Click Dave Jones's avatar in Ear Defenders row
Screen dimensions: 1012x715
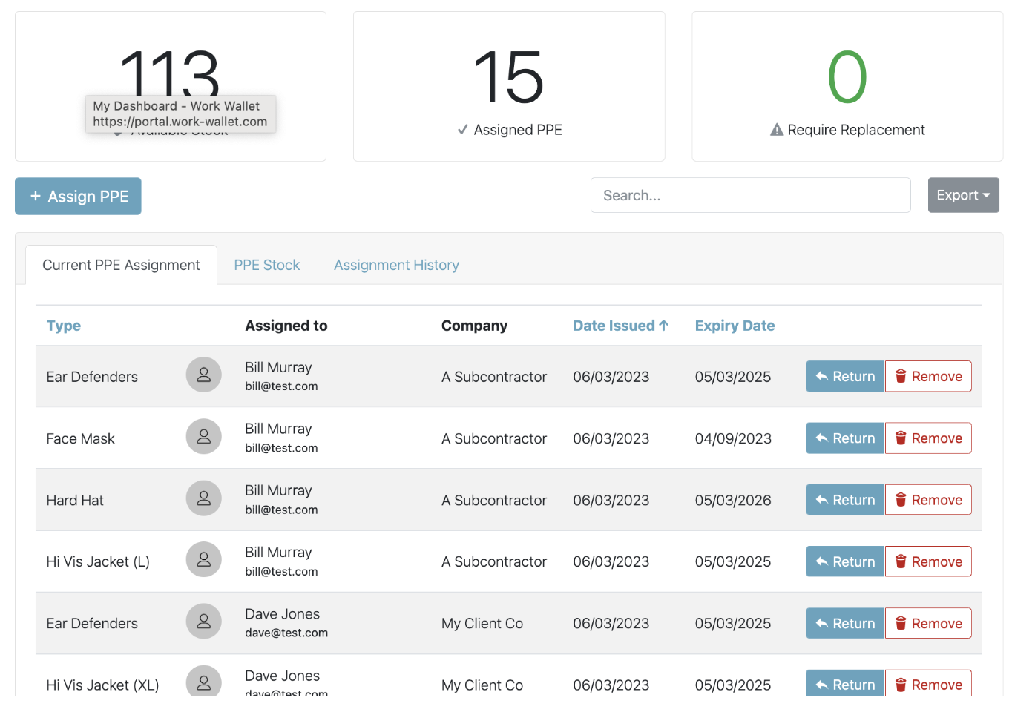(203, 622)
